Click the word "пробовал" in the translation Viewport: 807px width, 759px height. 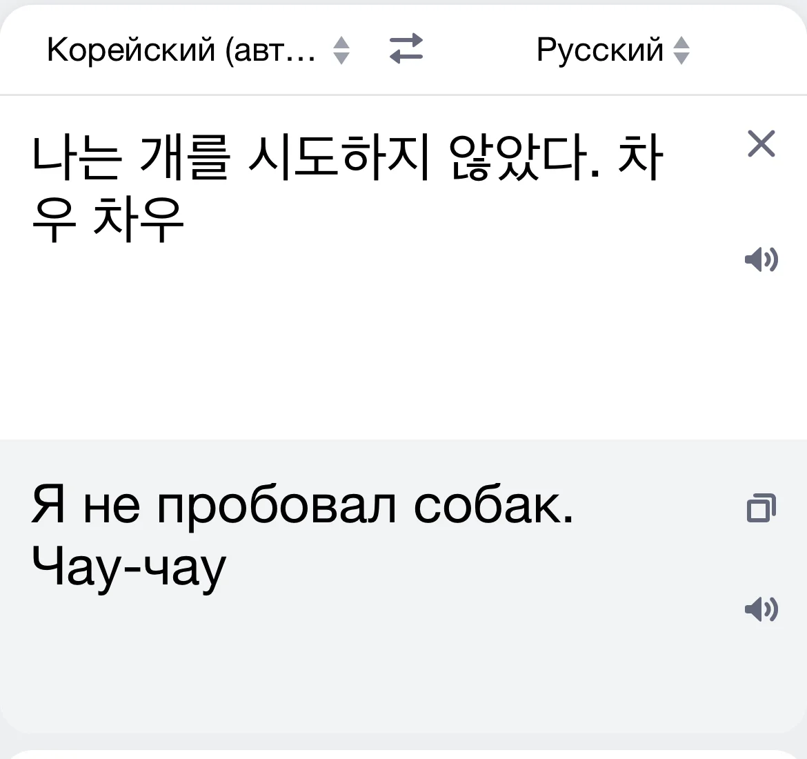tap(277, 505)
